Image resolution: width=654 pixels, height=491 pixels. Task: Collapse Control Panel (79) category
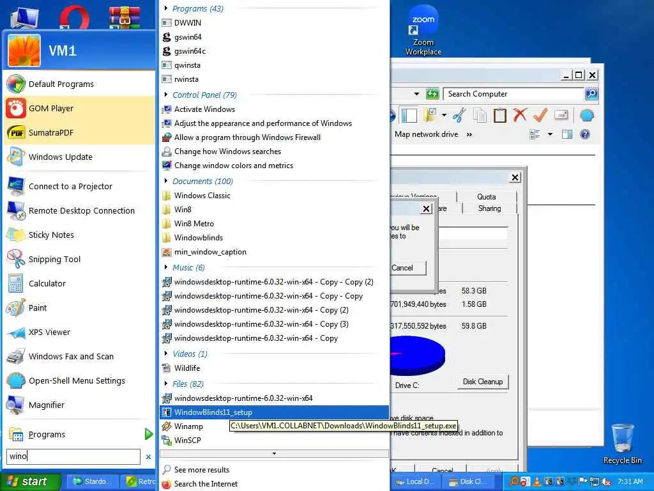click(x=166, y=95)
